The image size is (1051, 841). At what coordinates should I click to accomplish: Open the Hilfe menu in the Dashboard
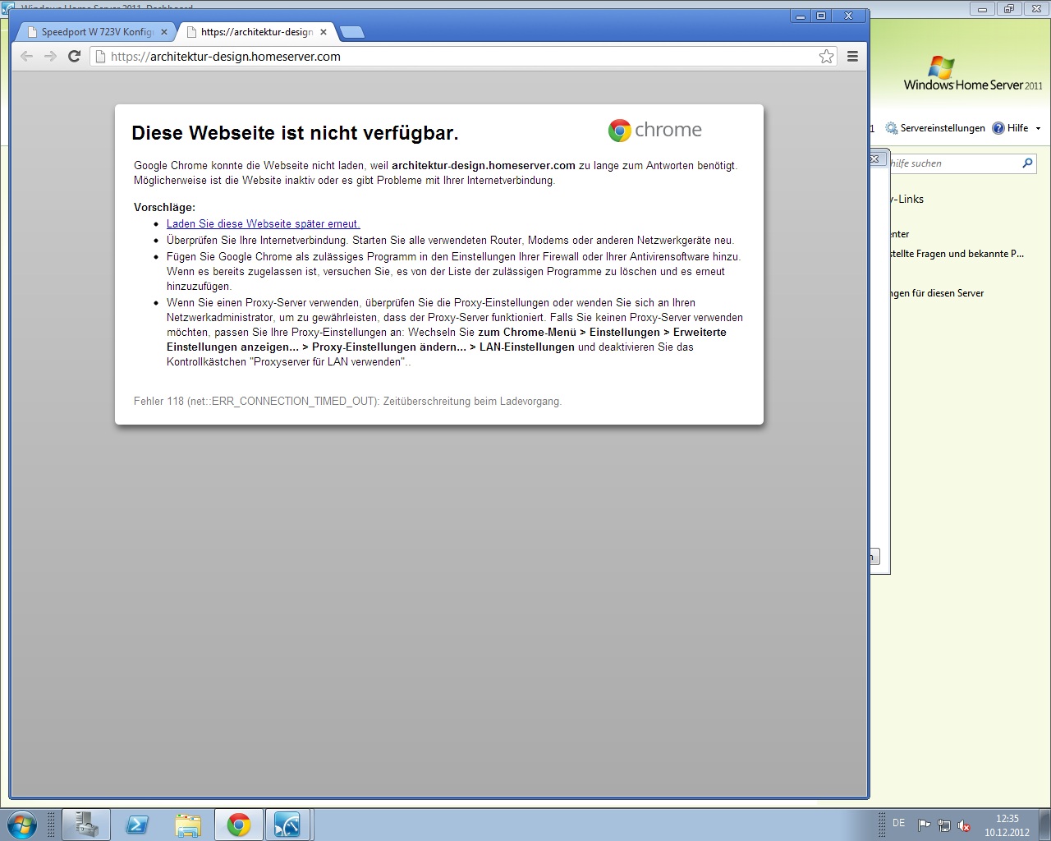pyautogui.click(x=1017, y=128)
